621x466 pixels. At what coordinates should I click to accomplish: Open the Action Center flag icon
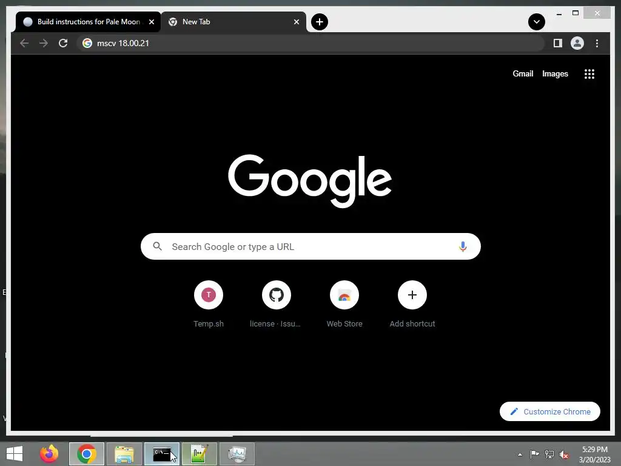coord(534,454)
